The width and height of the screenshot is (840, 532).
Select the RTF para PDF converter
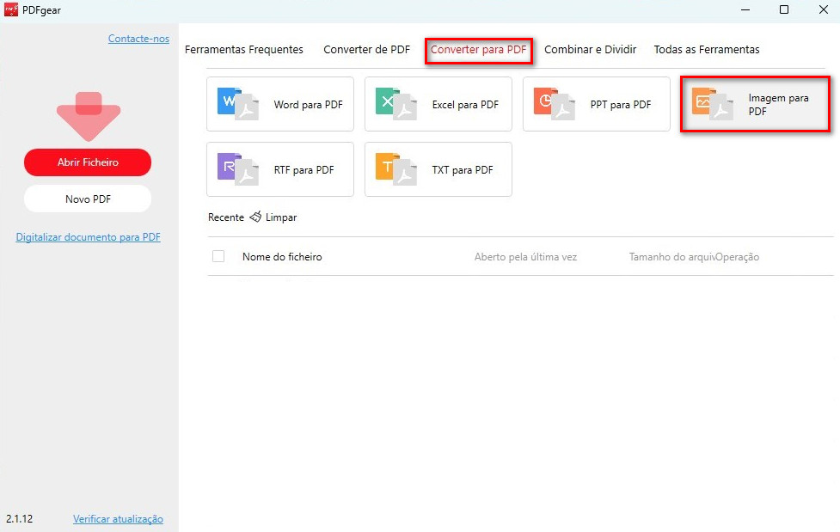click(279, 169)
